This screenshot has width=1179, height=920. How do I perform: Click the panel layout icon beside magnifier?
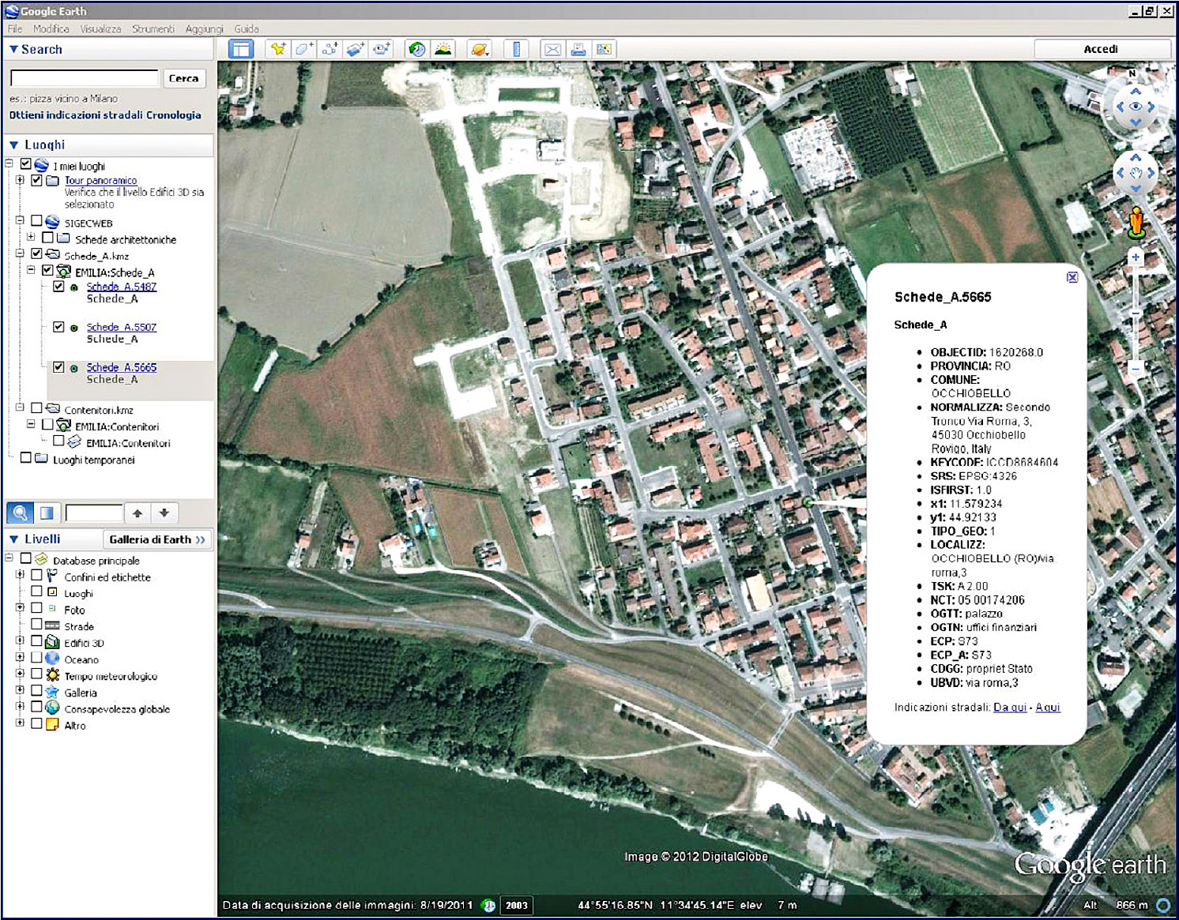click(x=47, y=513)
